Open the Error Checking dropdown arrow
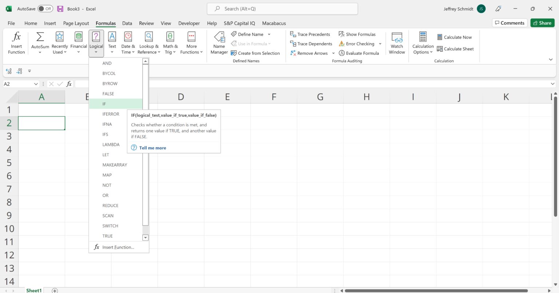The image size is (559, 293). [380, 44]
